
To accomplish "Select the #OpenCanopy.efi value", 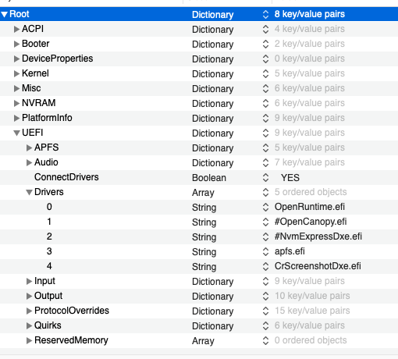I will tap(311, 222).
